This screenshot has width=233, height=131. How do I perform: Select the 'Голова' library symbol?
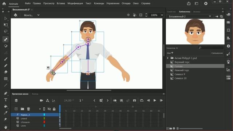[195, 66]
